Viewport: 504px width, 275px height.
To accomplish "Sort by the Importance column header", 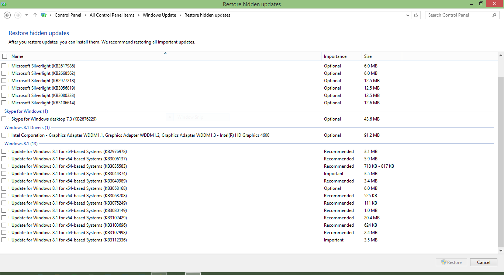I will point(342,56).
